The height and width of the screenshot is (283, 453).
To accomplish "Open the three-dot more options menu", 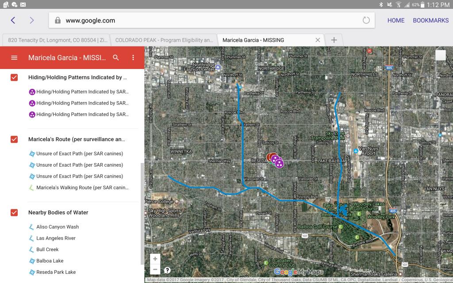I will click(133, 57).
